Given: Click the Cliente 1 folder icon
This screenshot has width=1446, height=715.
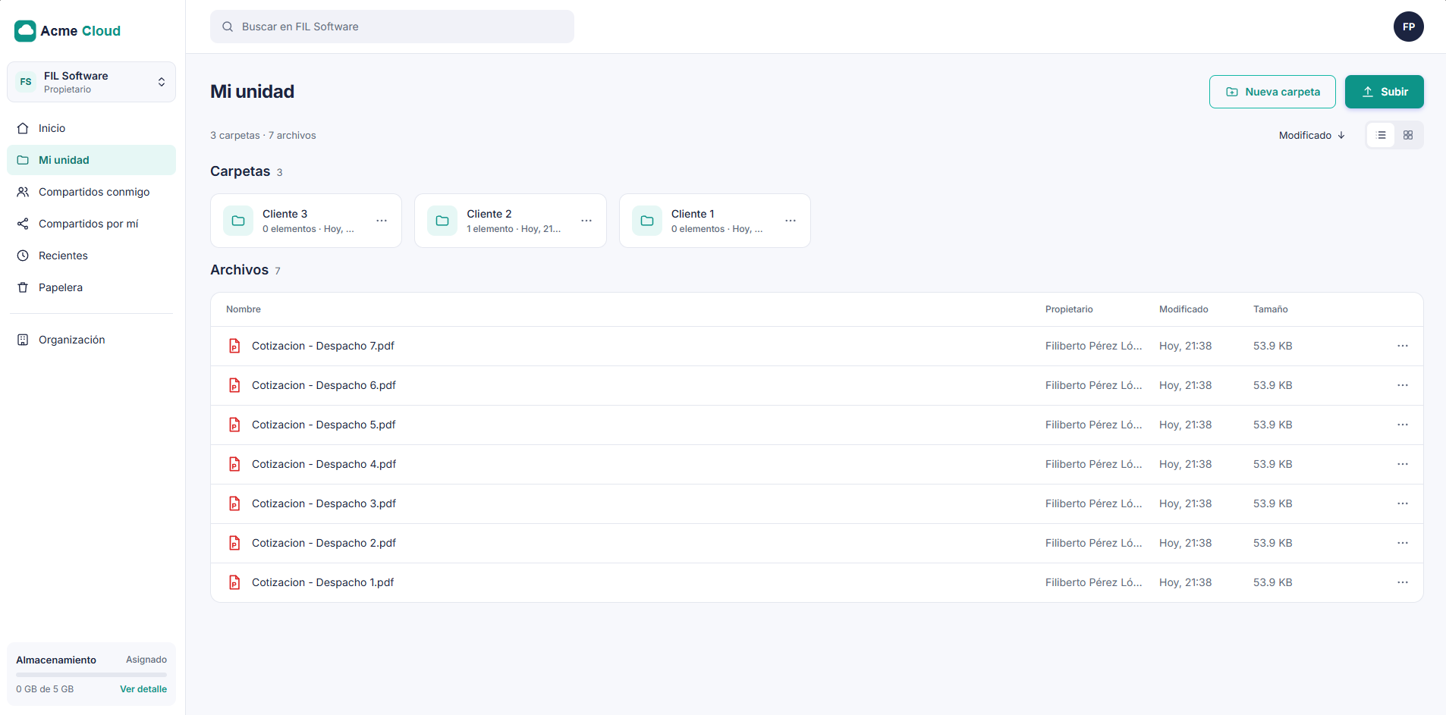Looking at the screenshot, I should point(647,221).
